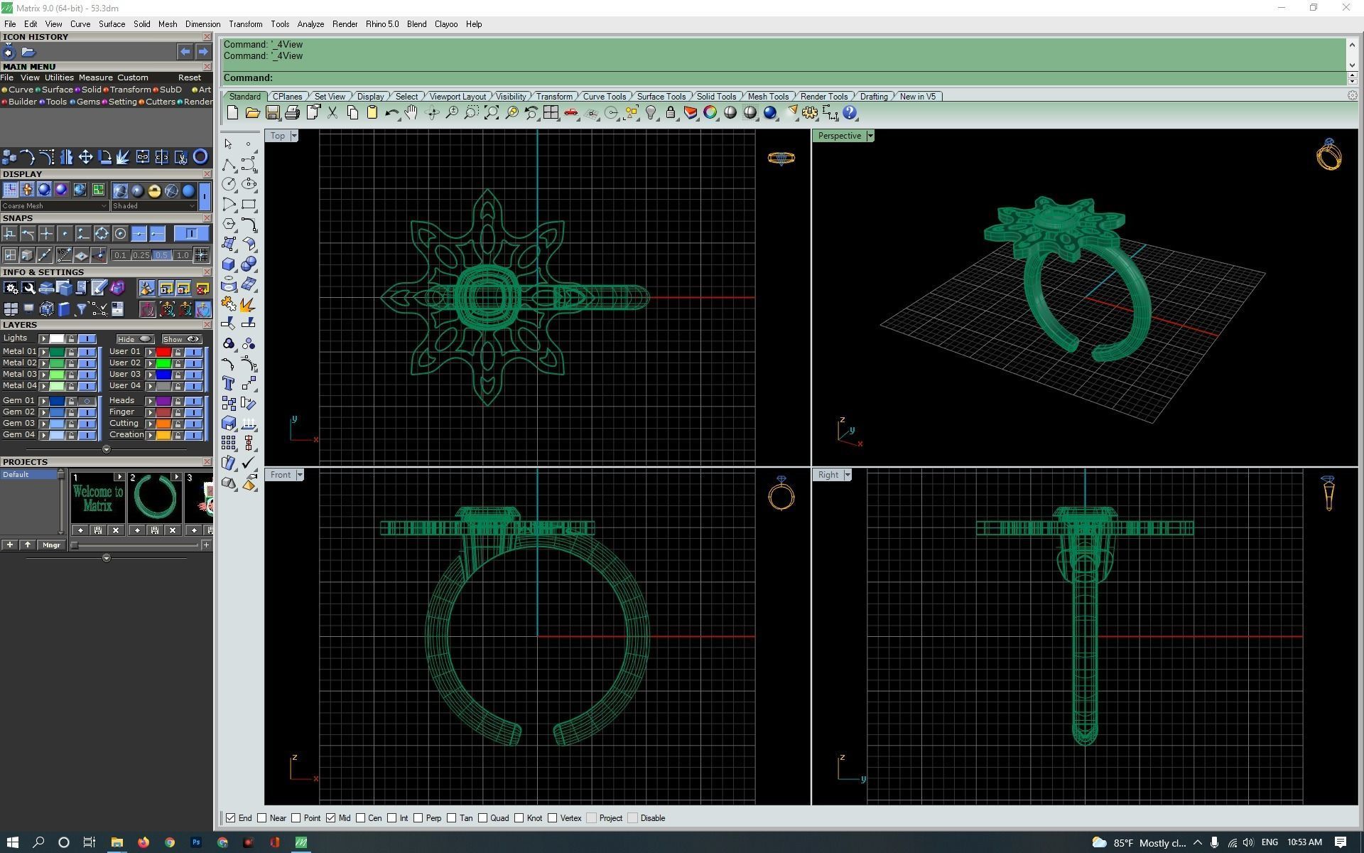Enable the Disable osnap checkbox

(632, 818)
